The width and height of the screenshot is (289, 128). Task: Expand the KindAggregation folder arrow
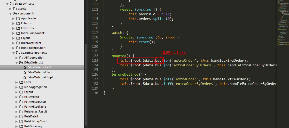tap(17, 87)
